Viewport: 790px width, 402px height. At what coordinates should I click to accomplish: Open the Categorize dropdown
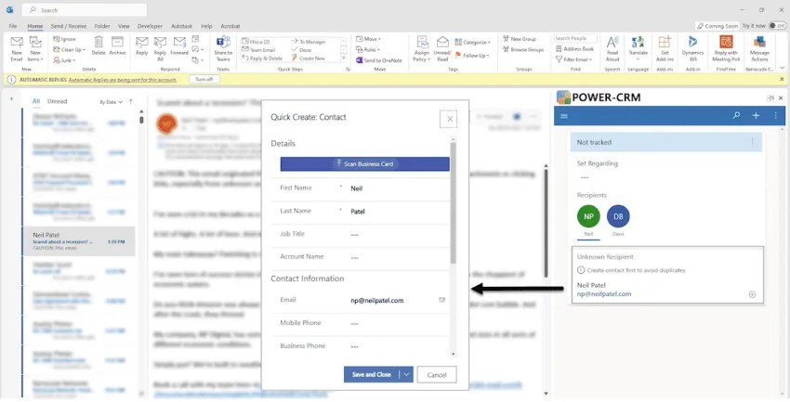(472, 43)
